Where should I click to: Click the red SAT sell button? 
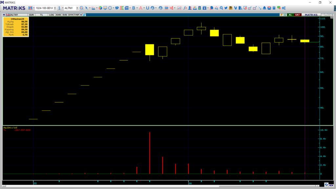point(297,15)
